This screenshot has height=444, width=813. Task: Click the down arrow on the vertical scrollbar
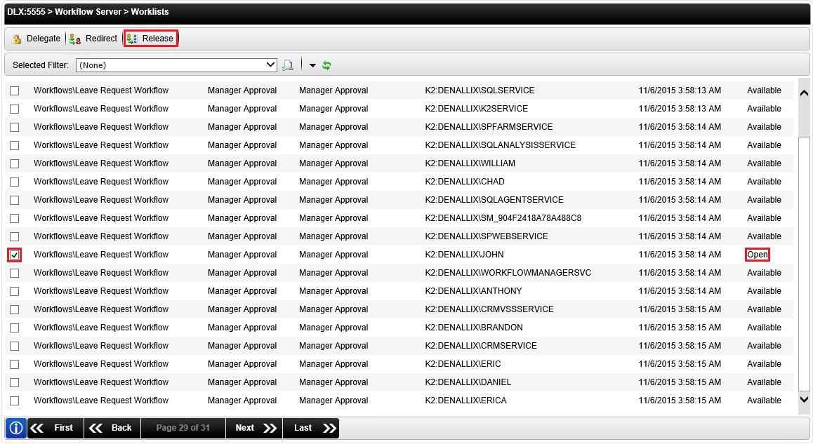click(x=804, y=400)
